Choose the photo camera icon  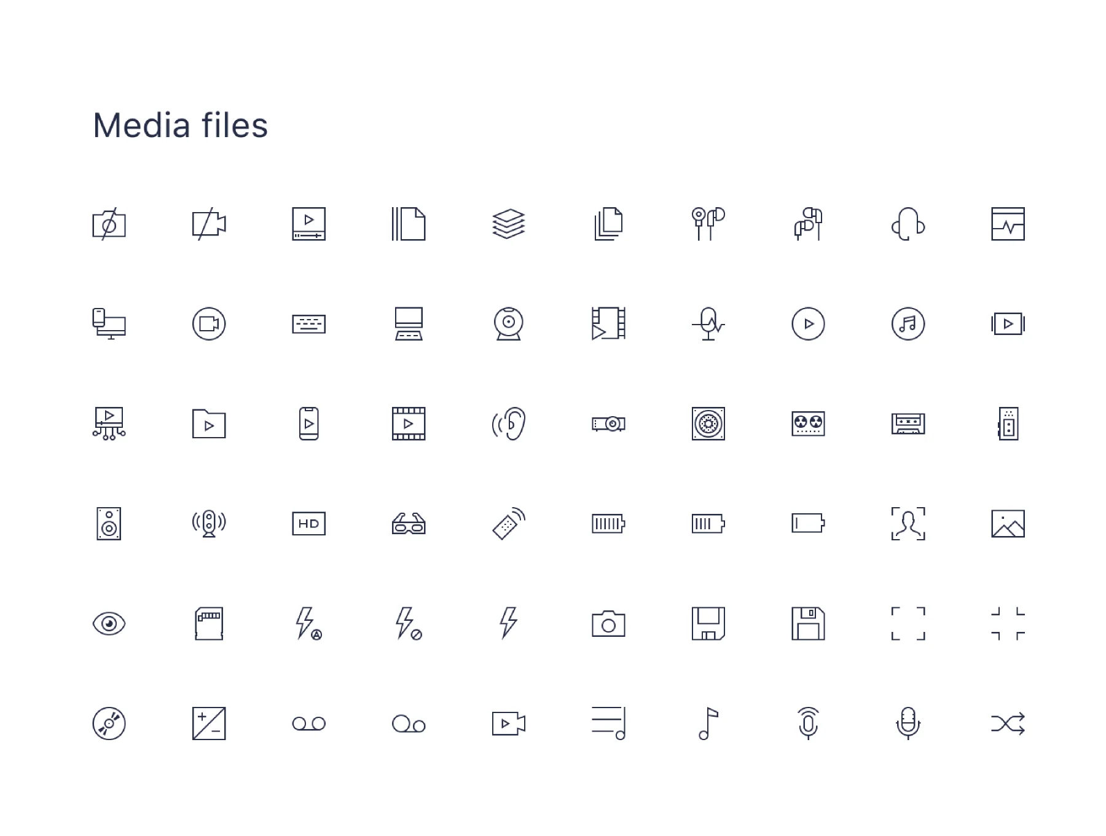pyautogui.click(x=608, y=624)
